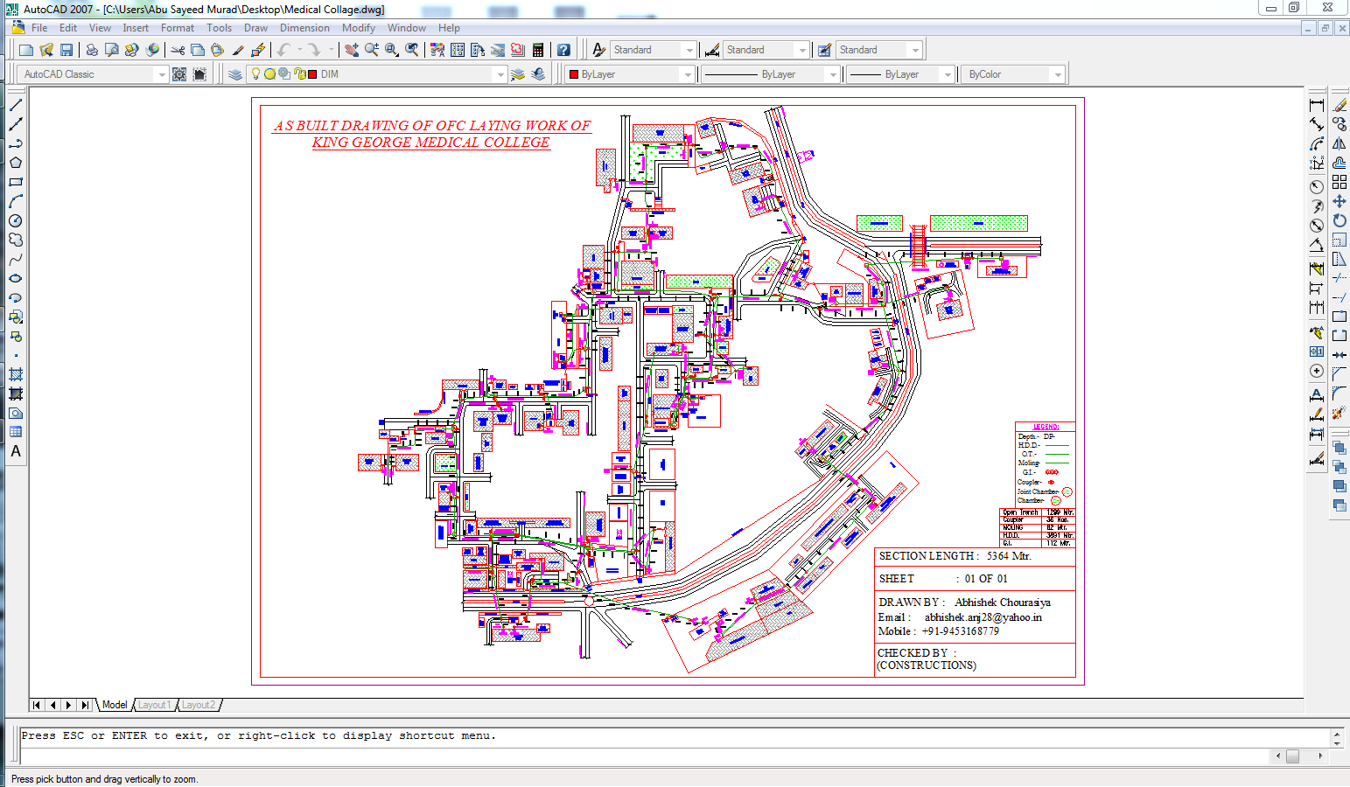
Task: Select the Hatch tool
Action: [x=16, y=374]
